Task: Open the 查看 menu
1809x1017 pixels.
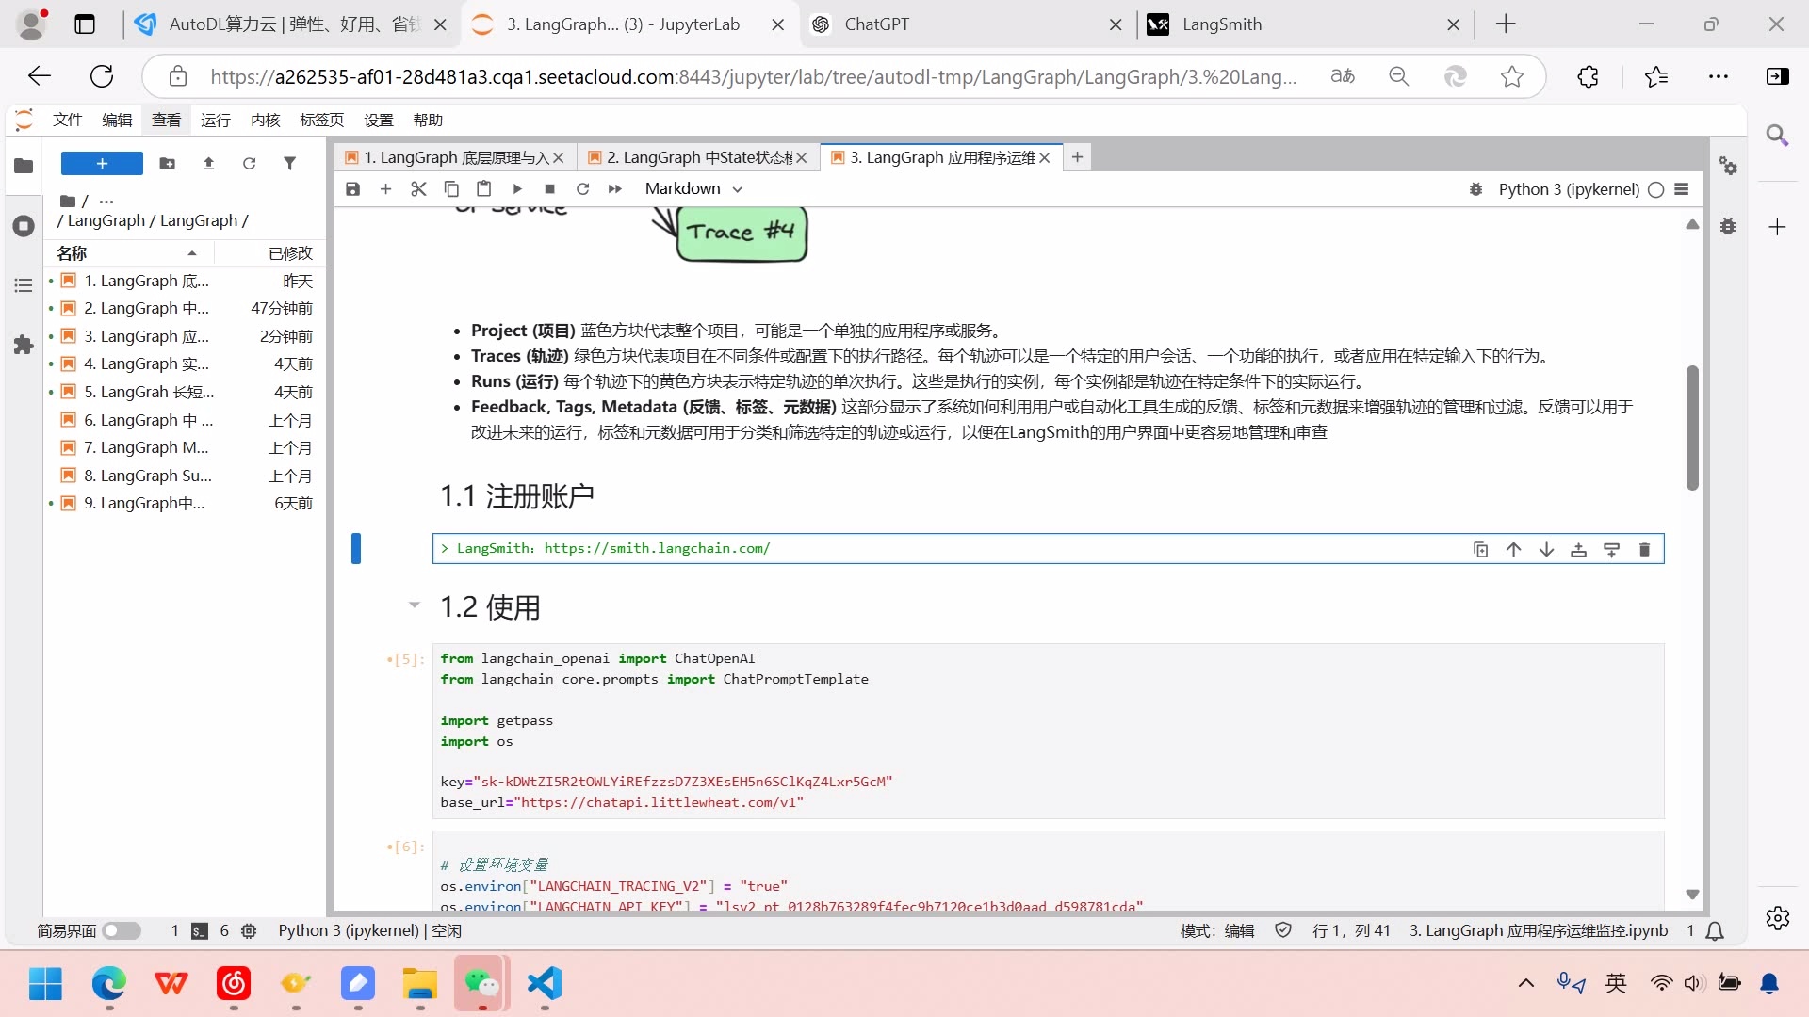Action: [x=166, y=120]
